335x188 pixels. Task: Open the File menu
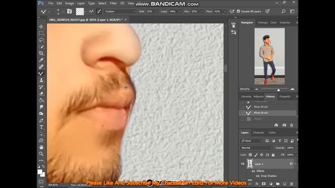[51, 4]
